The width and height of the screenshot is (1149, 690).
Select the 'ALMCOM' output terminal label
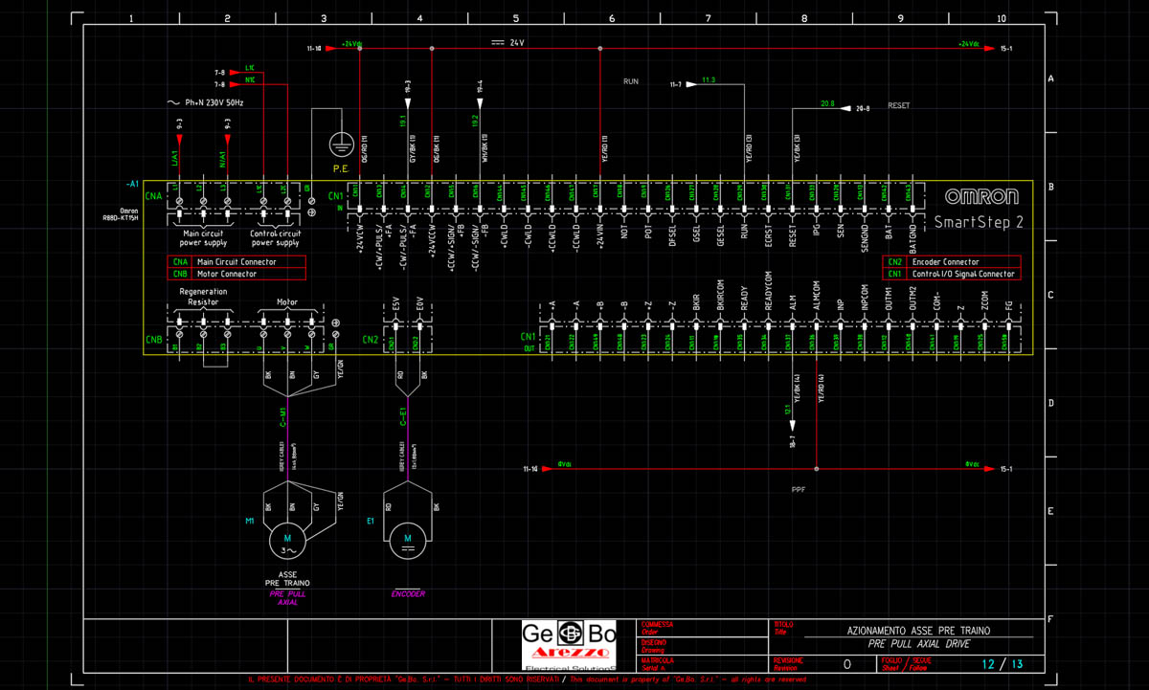click(816, 294)
